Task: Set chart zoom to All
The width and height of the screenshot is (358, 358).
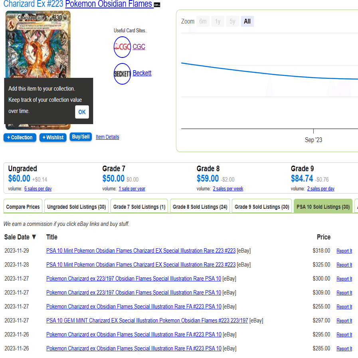Action: point(247,21)
